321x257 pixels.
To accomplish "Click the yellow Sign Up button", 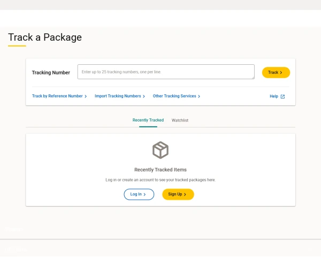I will tap(178, 194).
